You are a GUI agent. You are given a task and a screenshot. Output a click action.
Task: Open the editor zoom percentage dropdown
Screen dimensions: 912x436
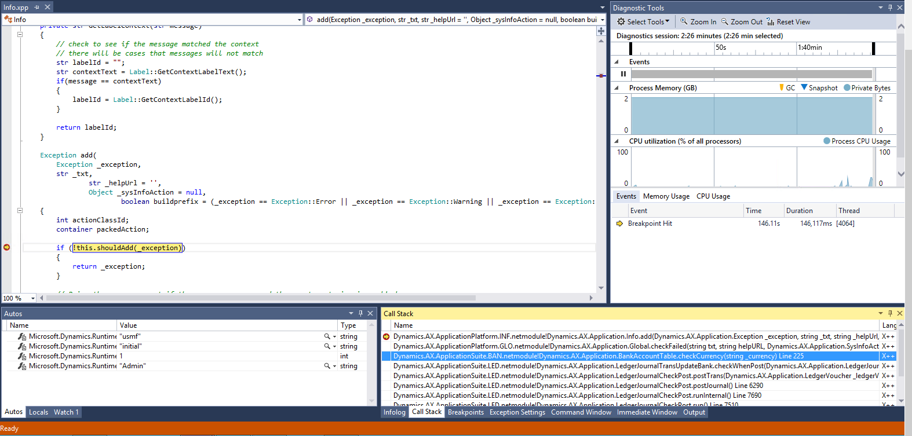[x=32, y=298]
